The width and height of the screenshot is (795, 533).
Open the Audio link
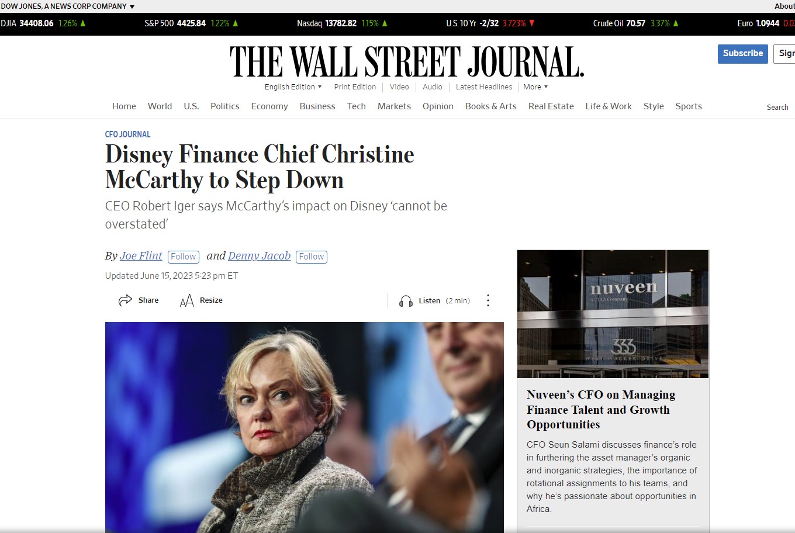click(433, 87)
